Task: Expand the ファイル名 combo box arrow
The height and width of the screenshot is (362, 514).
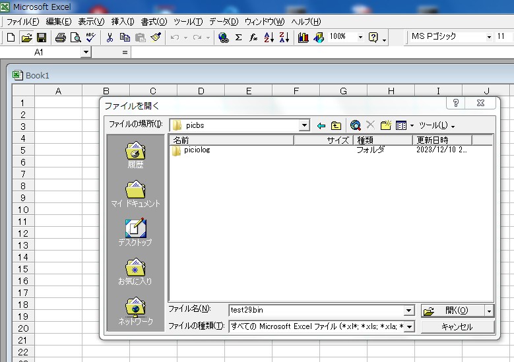Action: tap(409, 311)
